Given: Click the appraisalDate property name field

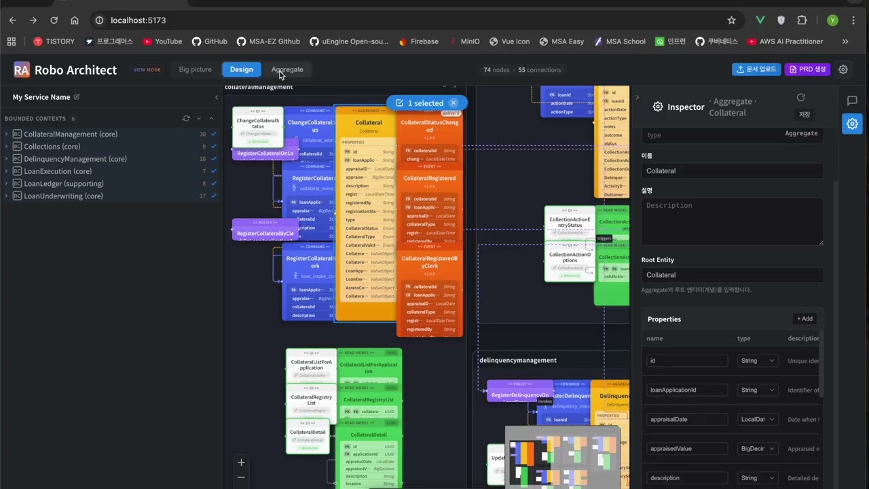Looking at the screenshot, I should 687,419.
